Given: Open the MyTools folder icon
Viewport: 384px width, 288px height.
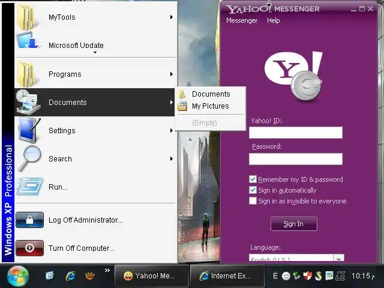Looking at the screenshot, I should pyautogui.click(x=26, y=17).
